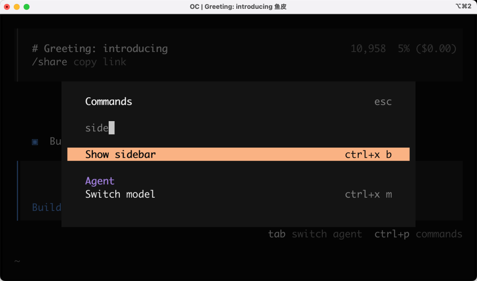Screen dimensions: 477x281
Task: Select the "Switch model" command
Action: [x=120, y=194]
